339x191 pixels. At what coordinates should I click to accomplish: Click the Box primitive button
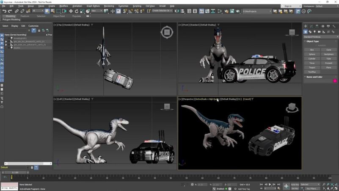click(312, 50)
